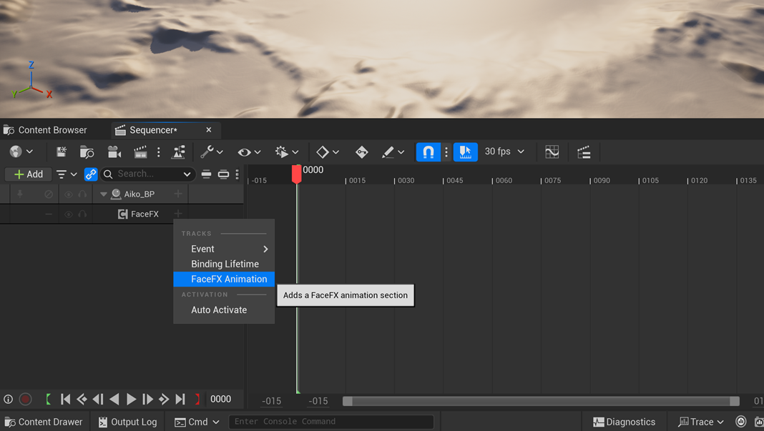Select the Sequencer tab
The width and height of the screenshot is (764, 431).
(x=152, y=130)
